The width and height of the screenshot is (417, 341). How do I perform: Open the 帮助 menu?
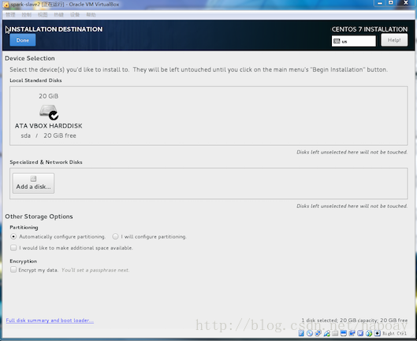[x=91, y=15]
